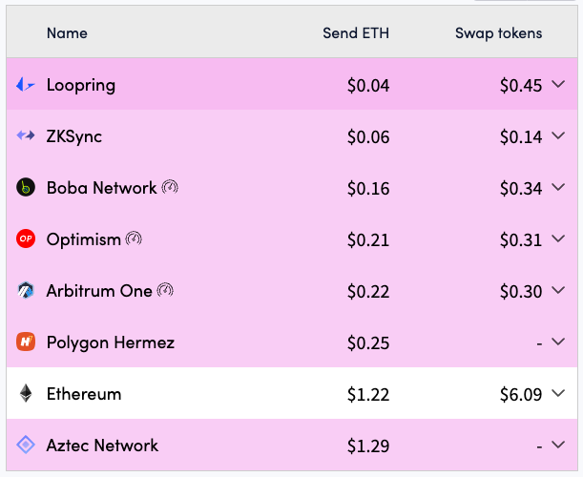
Task: Sort by the Send ETH column header
Action: pos(356,33)
